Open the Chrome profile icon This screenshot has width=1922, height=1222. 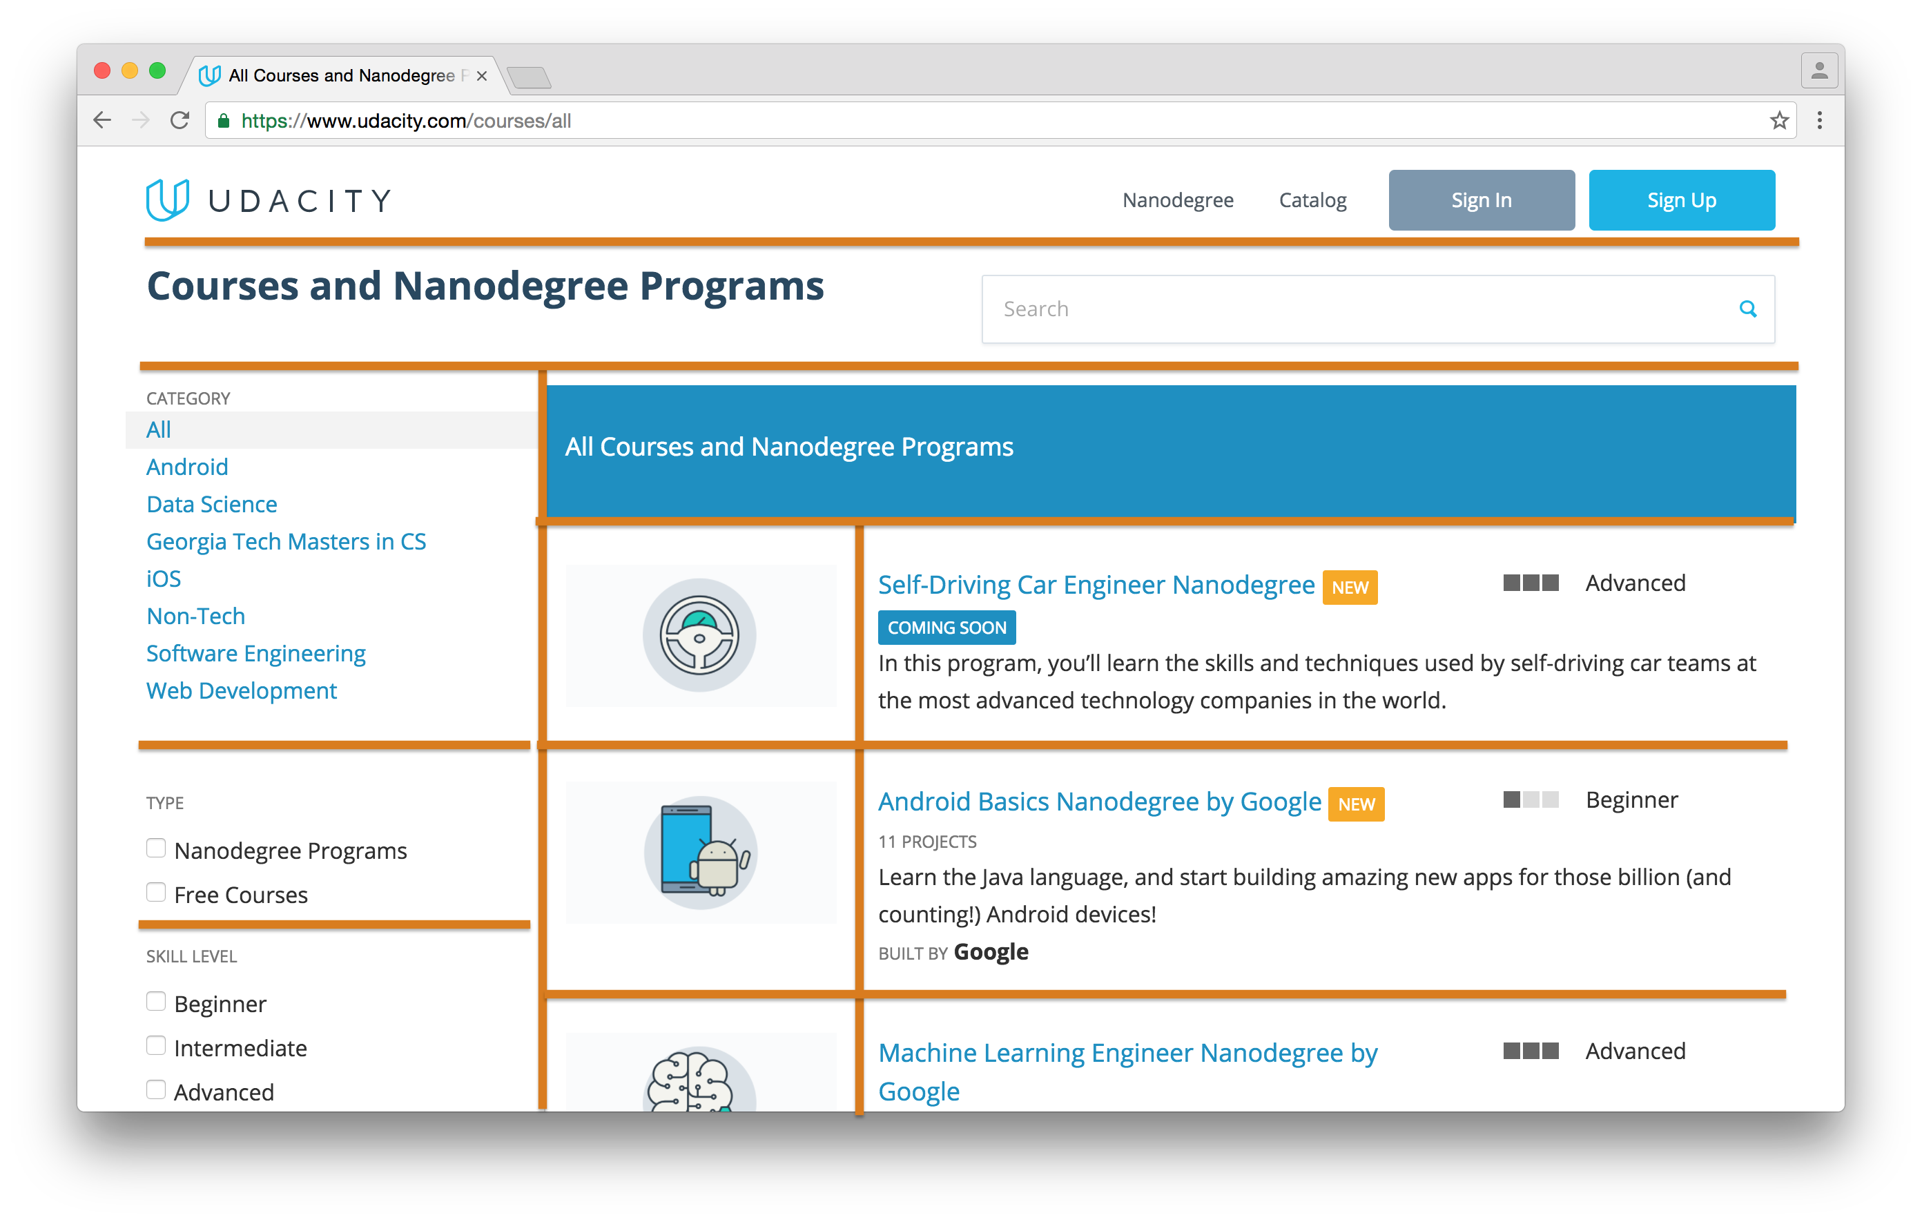(1819, 71)
